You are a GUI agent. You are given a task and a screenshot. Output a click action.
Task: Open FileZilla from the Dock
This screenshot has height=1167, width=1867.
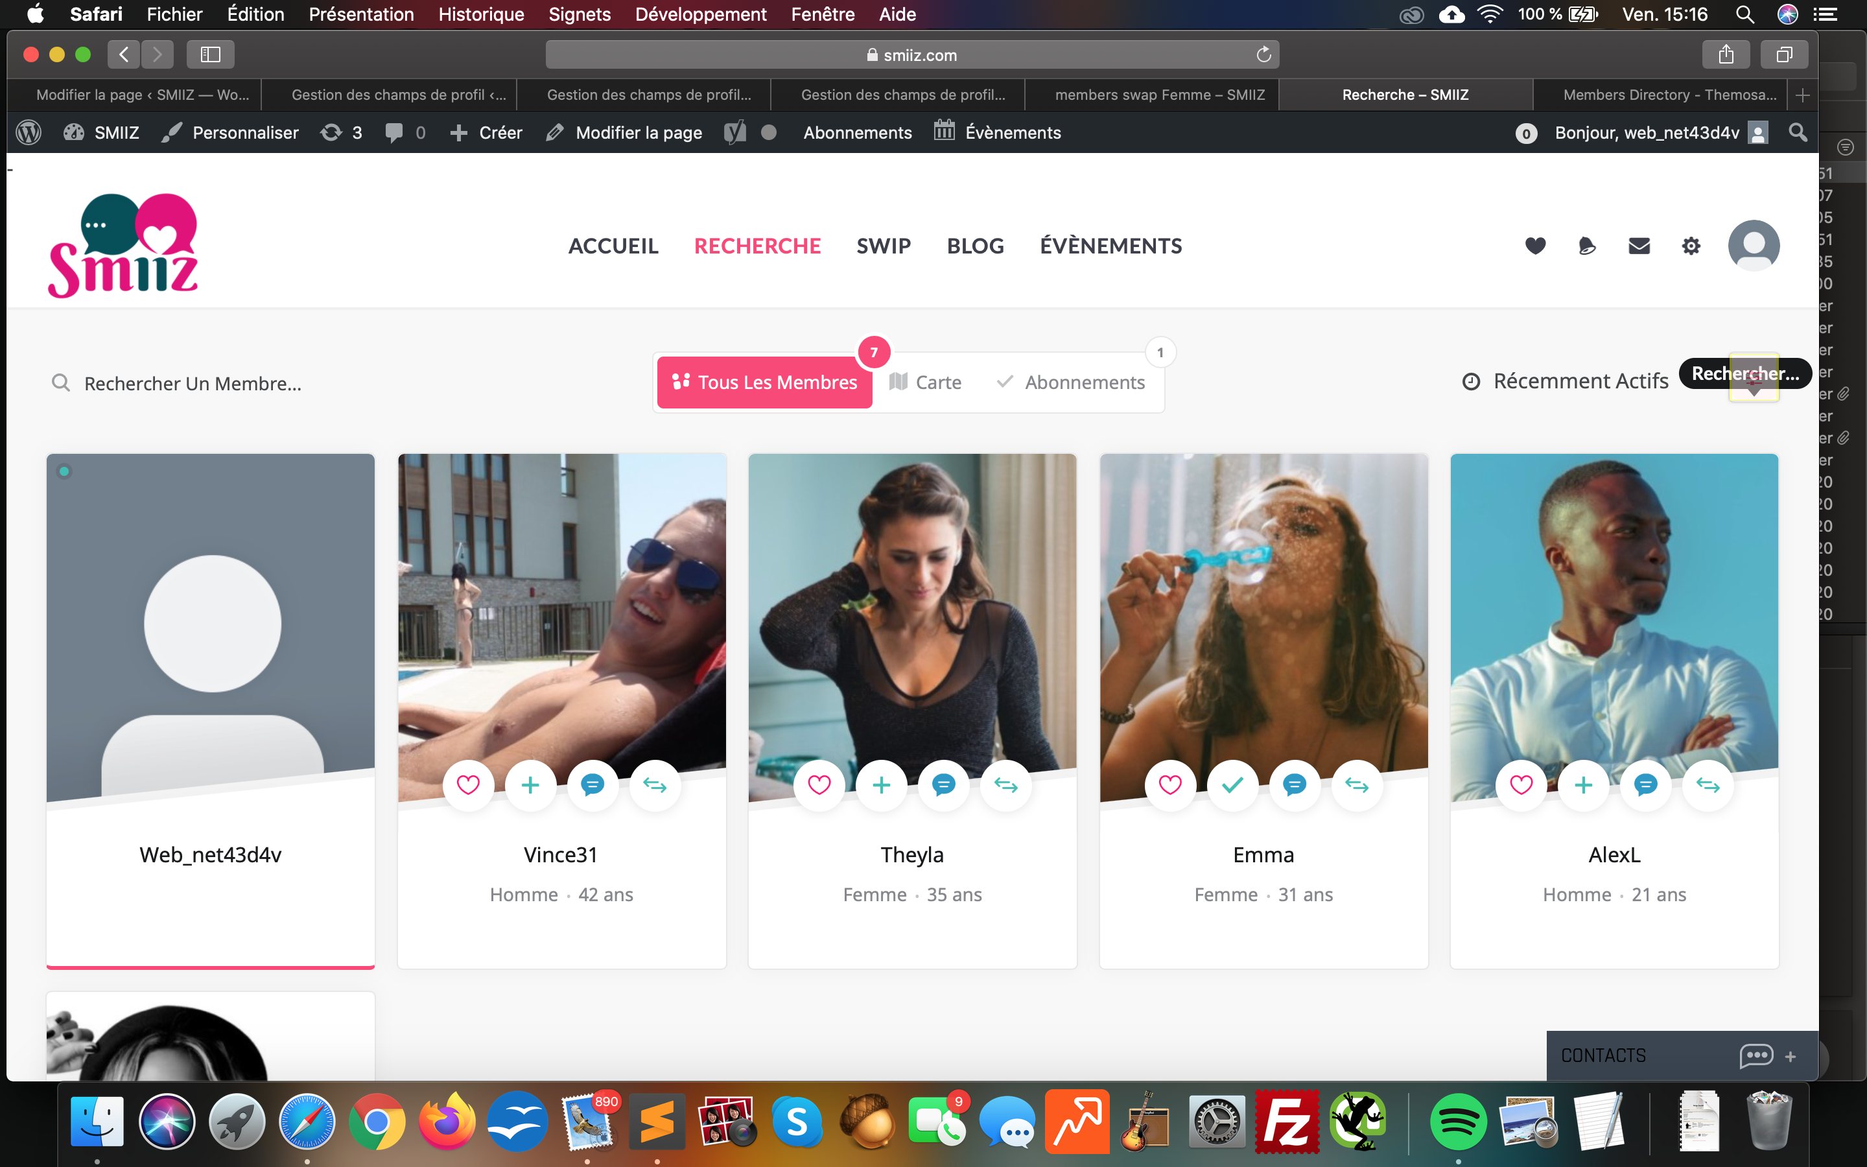pos(1287,1122)
